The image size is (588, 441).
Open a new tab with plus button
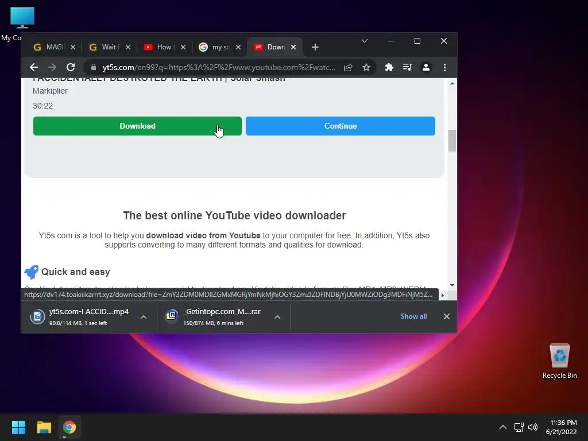[315, 47]
